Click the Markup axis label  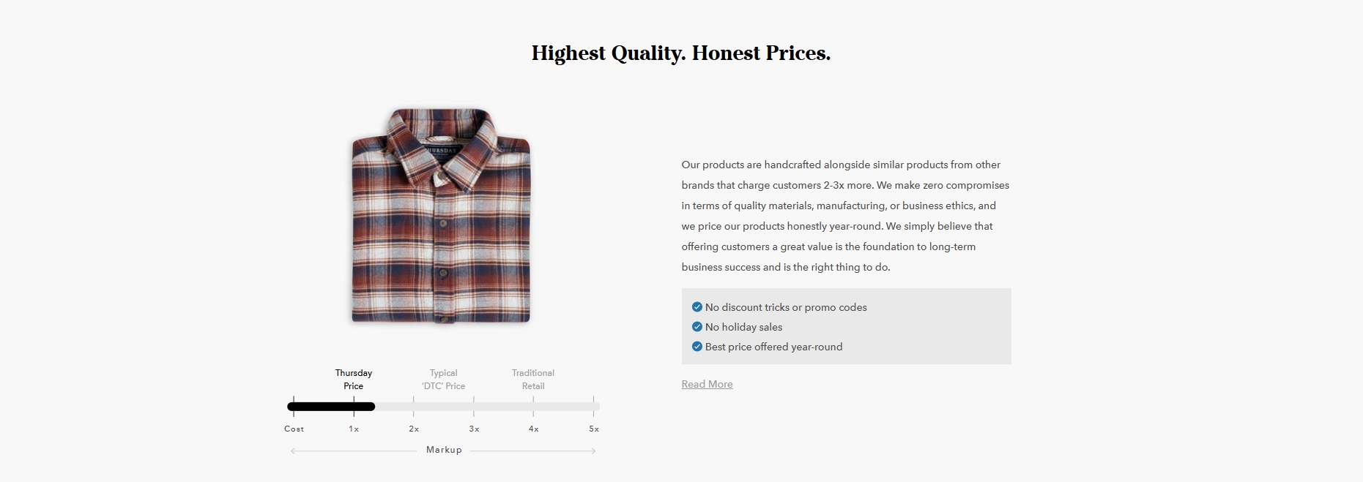(444, 450)
